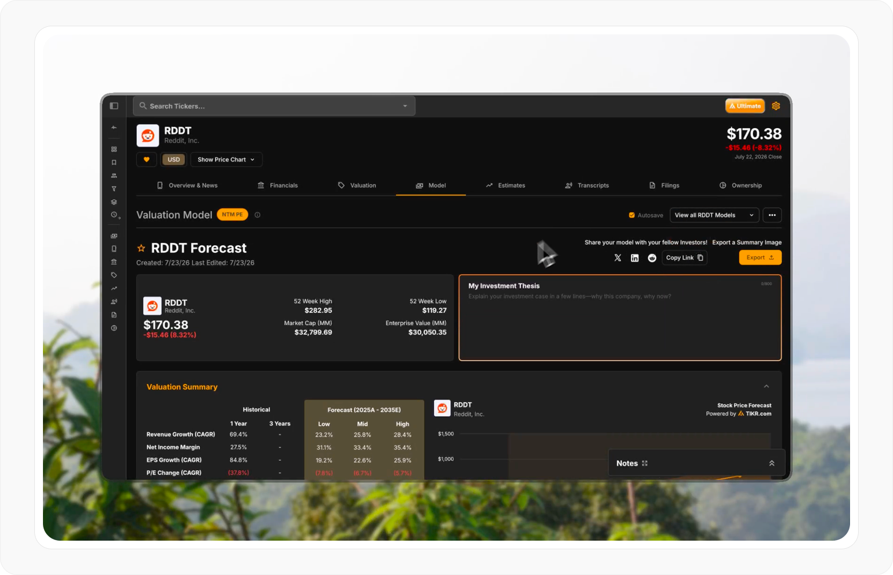Select the Model tab
The width and height of the screenshot is (893, 575).
tap(431, 185)
